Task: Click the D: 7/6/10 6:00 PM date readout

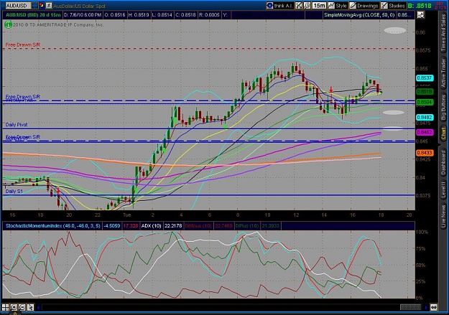Action: pyautogui.click(x=83, y=15)
